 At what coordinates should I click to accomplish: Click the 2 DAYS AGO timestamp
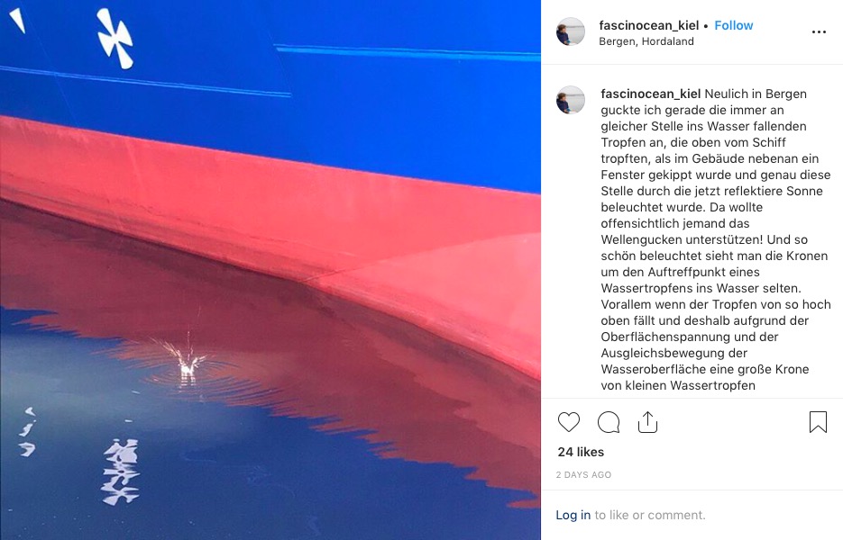[583, 474]
